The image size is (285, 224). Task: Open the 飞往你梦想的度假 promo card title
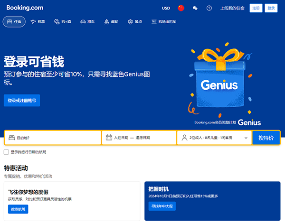click(x=28, y=192)
